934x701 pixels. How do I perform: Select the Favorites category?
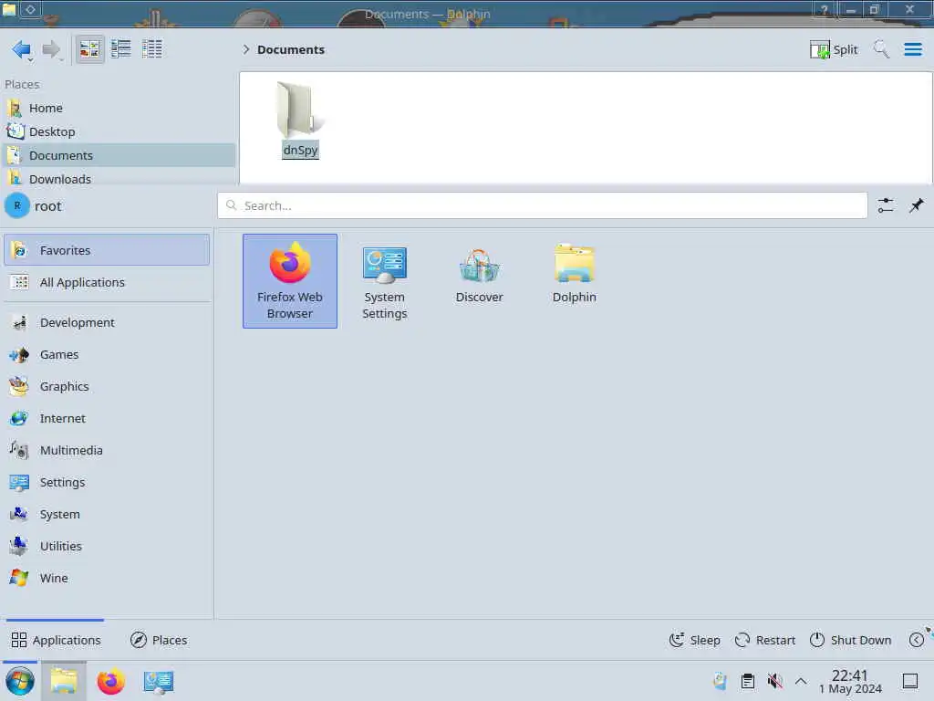point(108,250)
